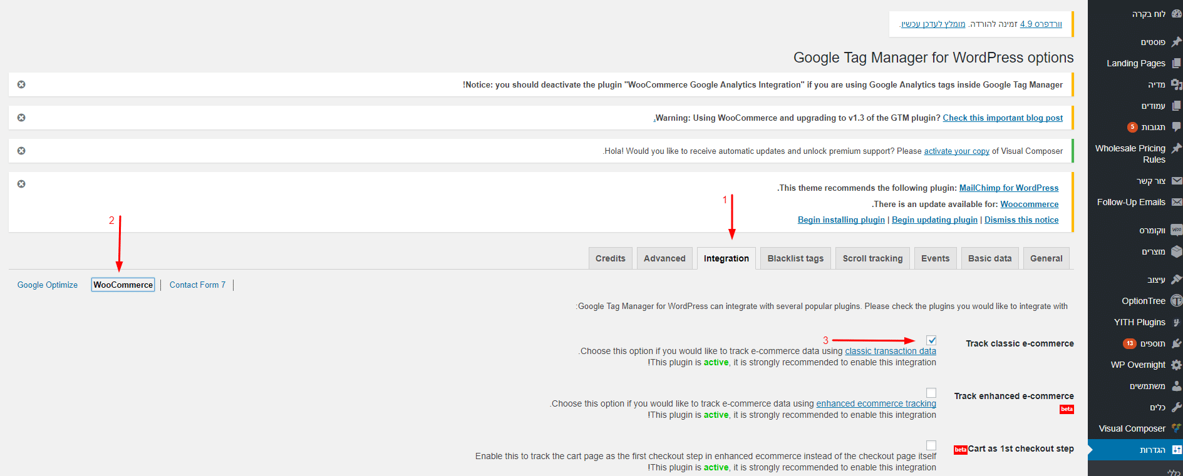Open Wholesale Pricing Rules pin icon
1183x476 pixels.
tap(1176, 148)
